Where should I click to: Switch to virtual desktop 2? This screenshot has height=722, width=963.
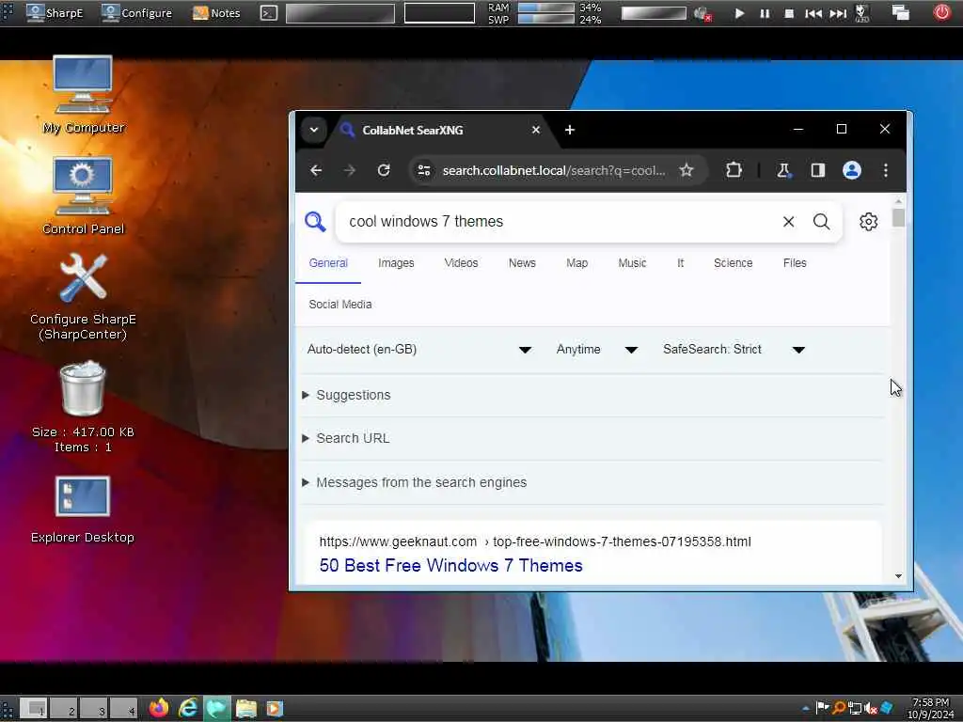[x=65, y=709]
